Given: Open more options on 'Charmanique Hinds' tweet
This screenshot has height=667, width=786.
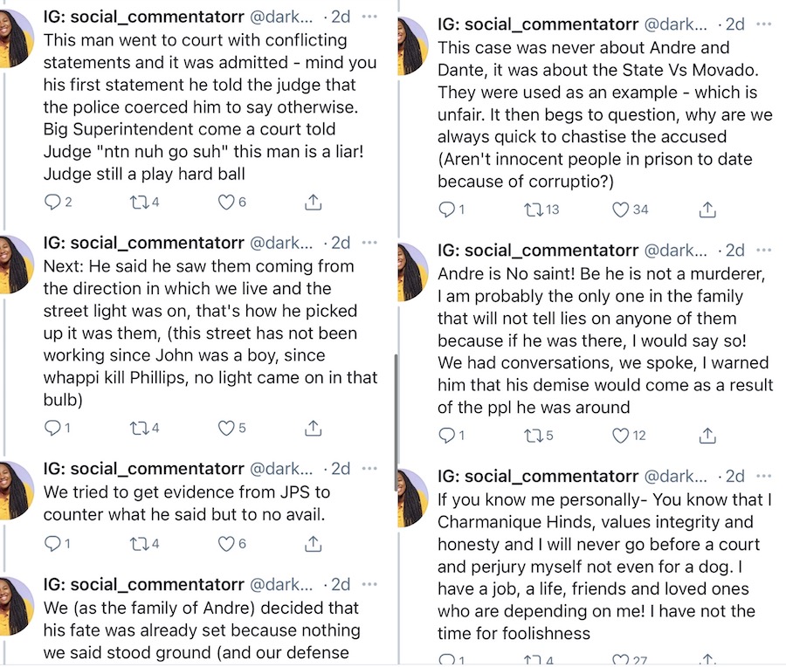Looking at the screenshot, I should coord(764,476).
